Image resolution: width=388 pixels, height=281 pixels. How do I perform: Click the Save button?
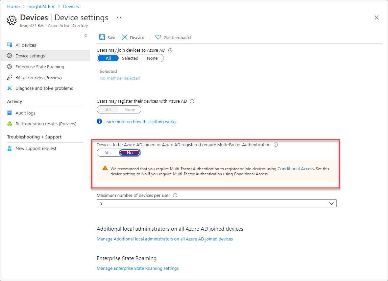[108, 37]
